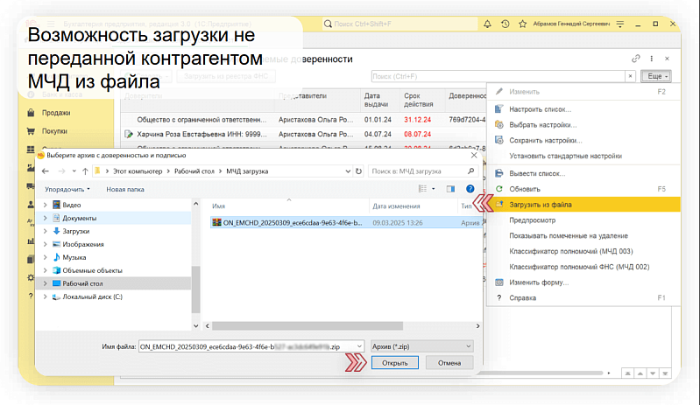Open notifications bell icon

487,24
